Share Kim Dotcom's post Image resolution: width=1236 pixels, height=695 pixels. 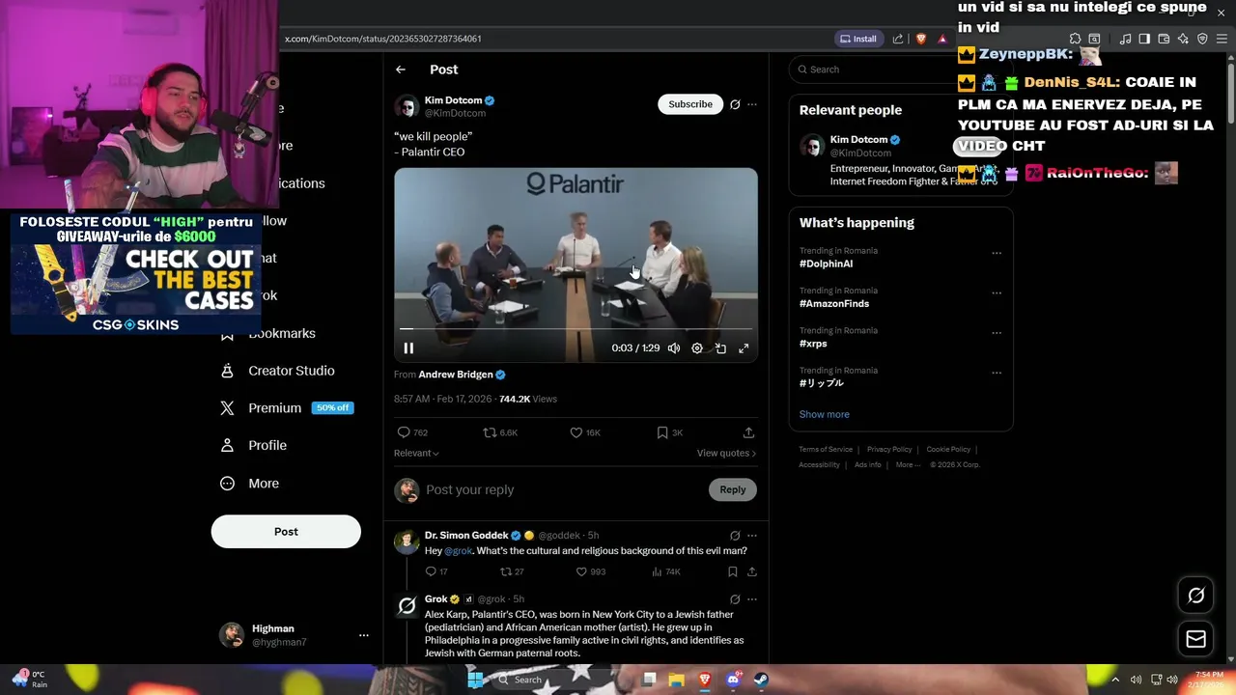(x=748, y=432)
